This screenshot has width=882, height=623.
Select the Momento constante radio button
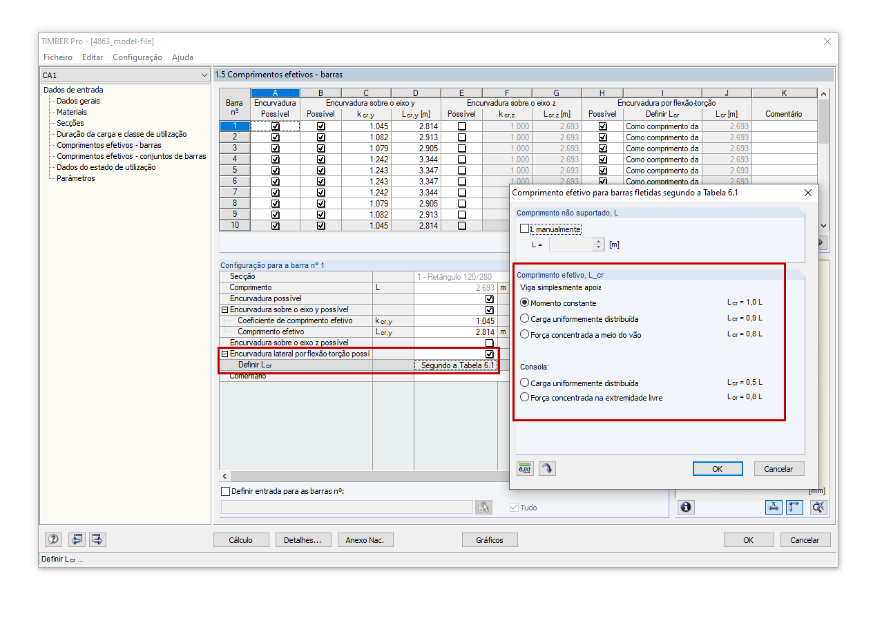(x=525, y=303)
